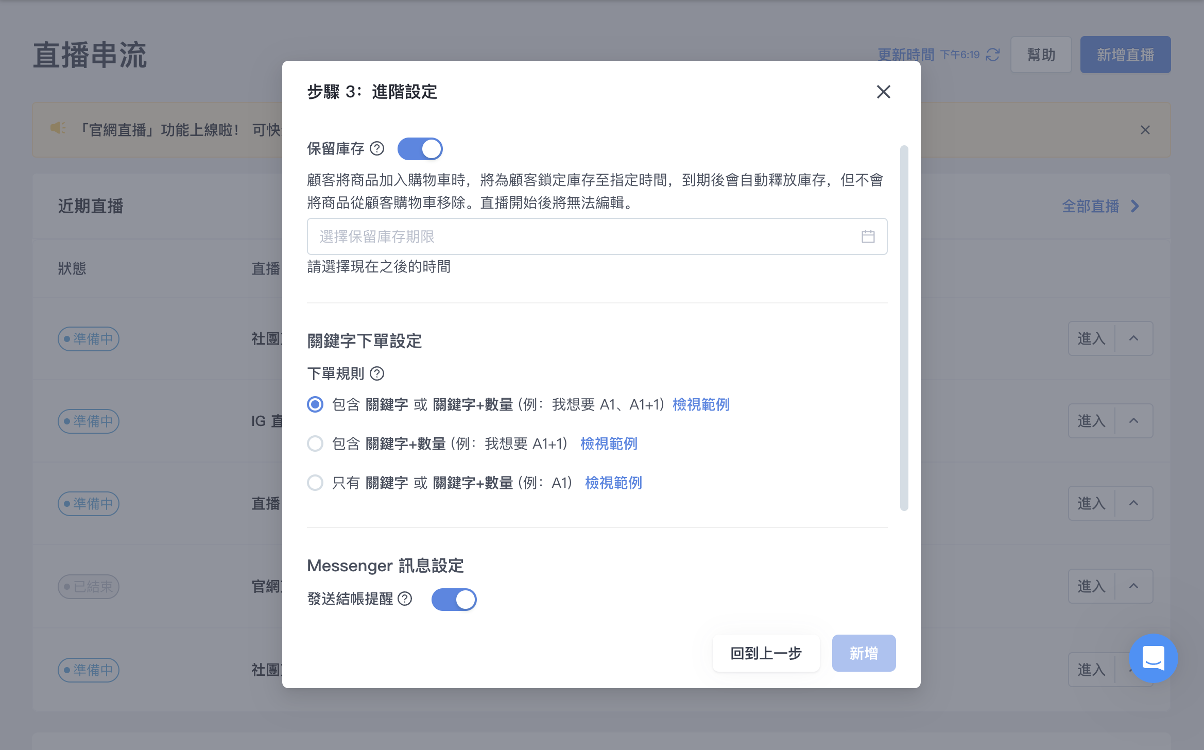Click the 近期直播 section heading
This screenshot has height=750, width=1204.
coord(91,206)
